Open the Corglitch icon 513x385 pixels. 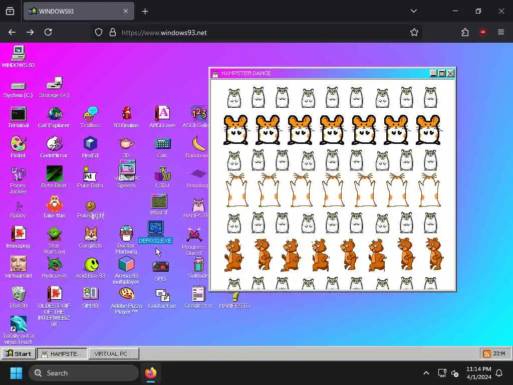[90, 237]
